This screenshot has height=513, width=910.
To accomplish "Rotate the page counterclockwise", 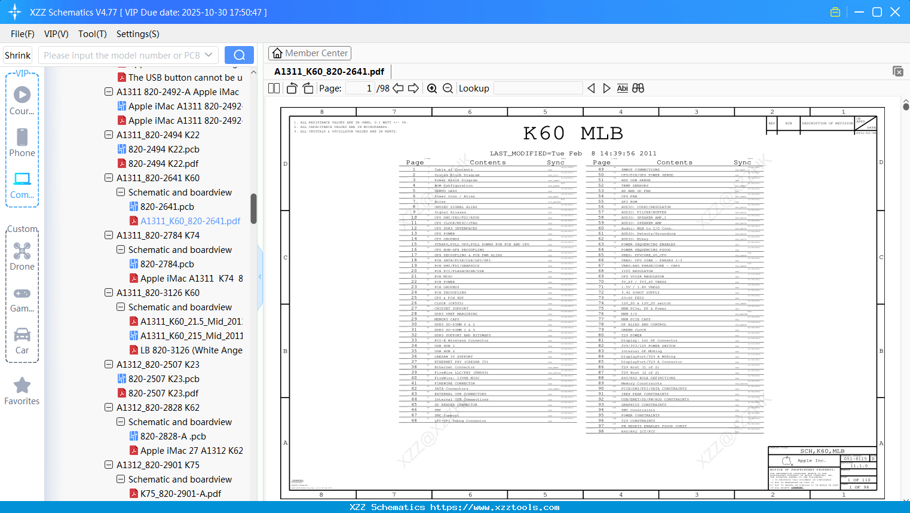I will click(x=292, y=88).
